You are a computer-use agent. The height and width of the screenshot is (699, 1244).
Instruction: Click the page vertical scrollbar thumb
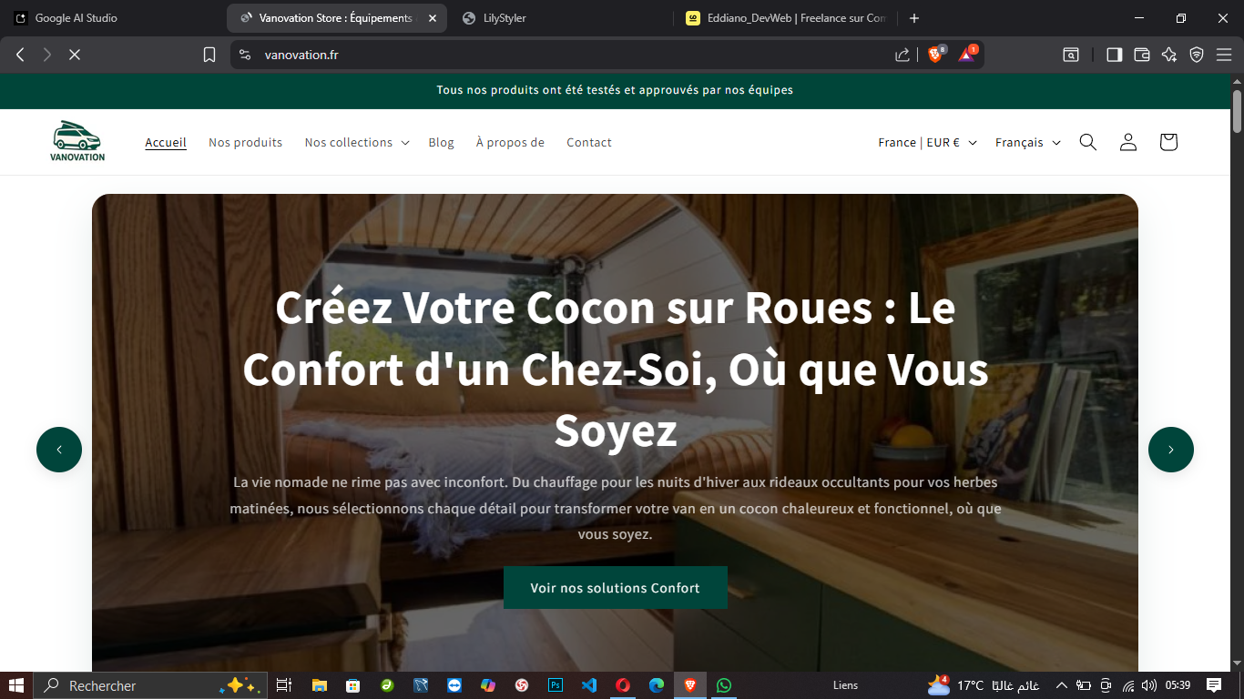[x=1238, y=111]
